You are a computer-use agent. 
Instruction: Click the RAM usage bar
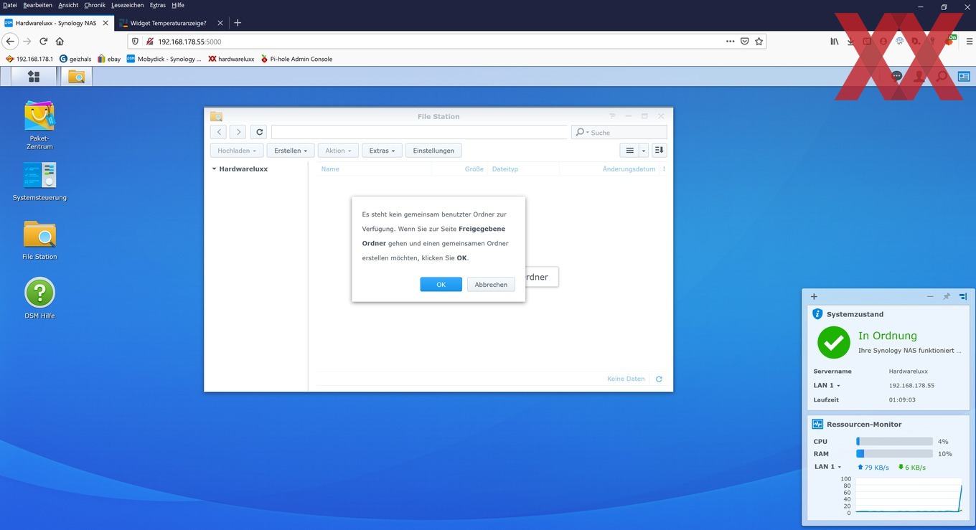(894, 454)
